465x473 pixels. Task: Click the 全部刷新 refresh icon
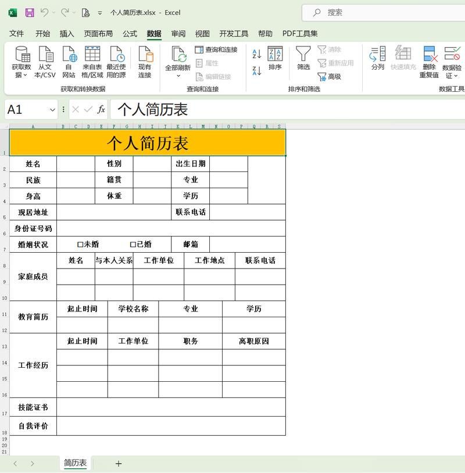178,55
